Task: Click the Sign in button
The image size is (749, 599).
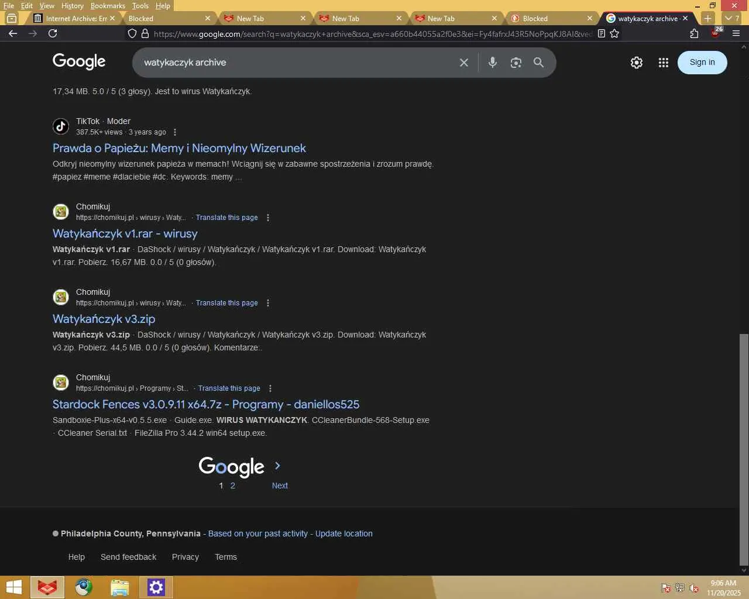Action: (x=702, y=63)
